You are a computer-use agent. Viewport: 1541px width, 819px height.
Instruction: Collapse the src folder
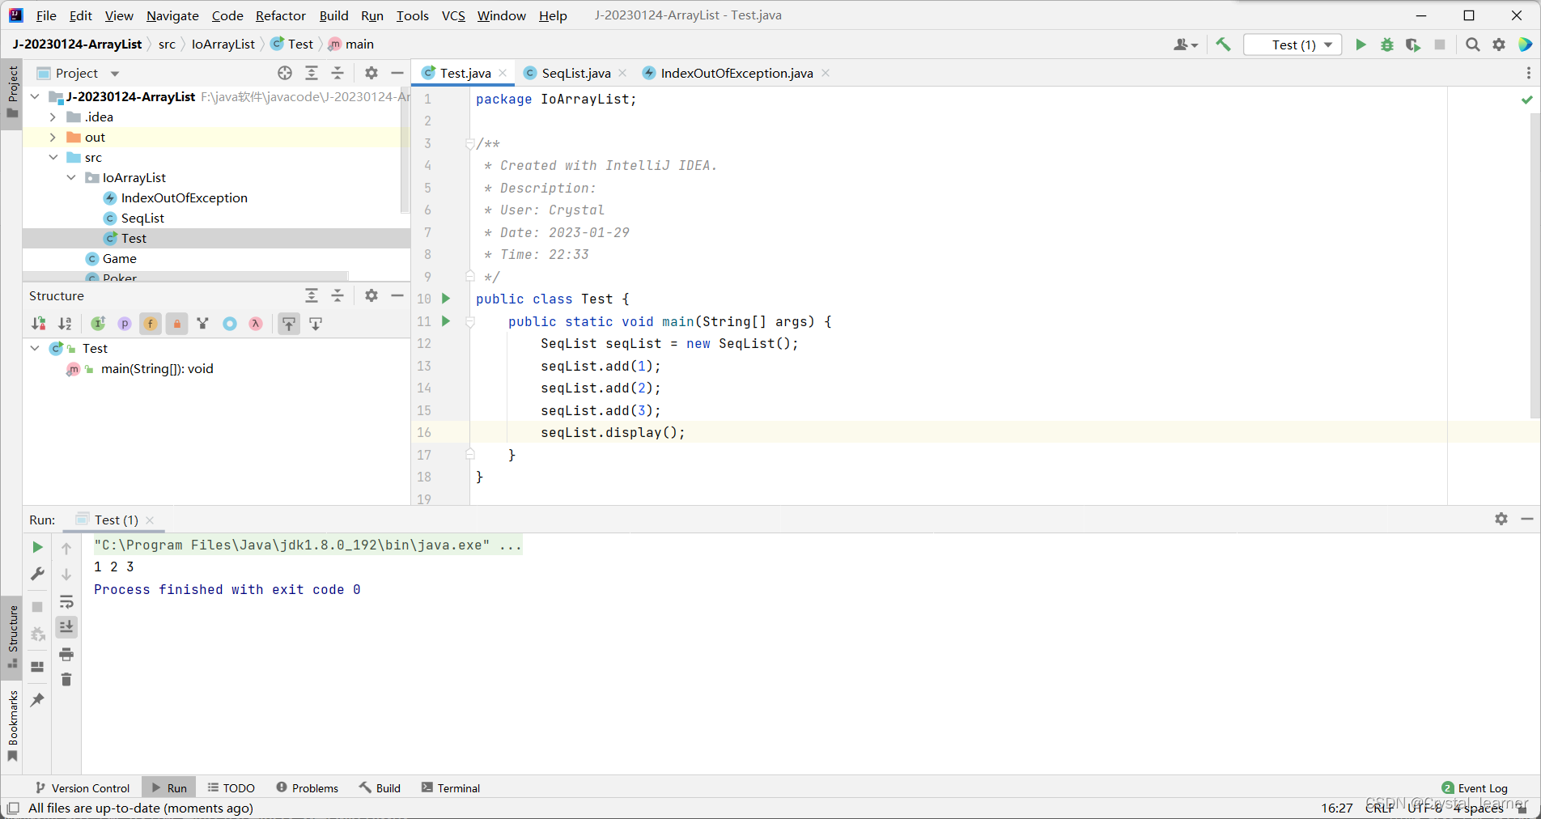point(53,157)
